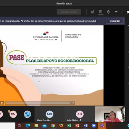Image resolution: width=129 pixels, height=129 pixels.
Task: Launch Microsoft Edge from taskbar
Action: 28,125
